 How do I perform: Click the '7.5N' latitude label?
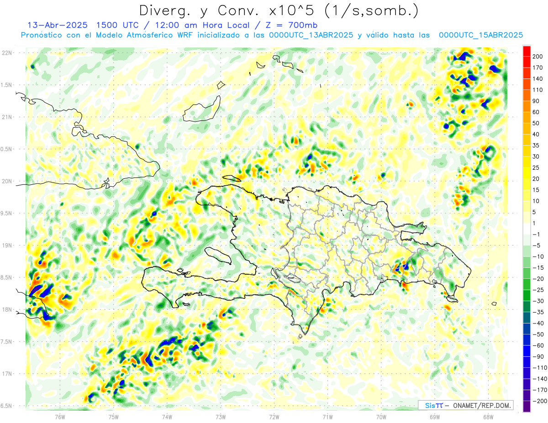click(6, 341)
